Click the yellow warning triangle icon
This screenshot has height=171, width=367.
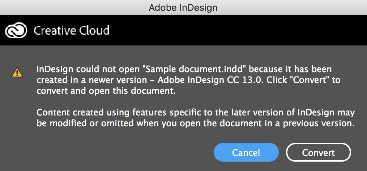click(17, 73)
